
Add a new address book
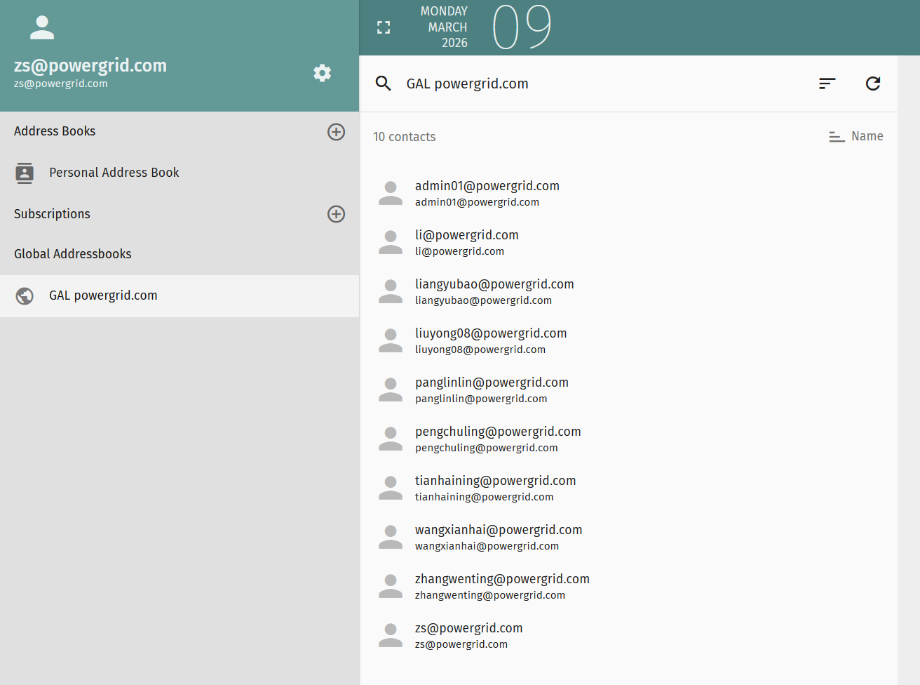click(336, 132)
